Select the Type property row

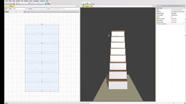pyautogui.click(x=171, y=10)
